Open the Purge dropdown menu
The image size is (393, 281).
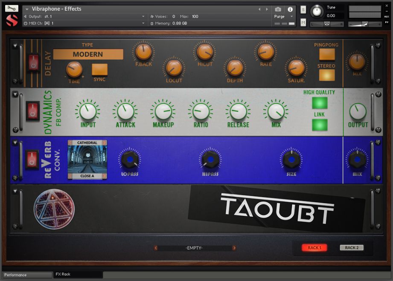pos(282,16)
